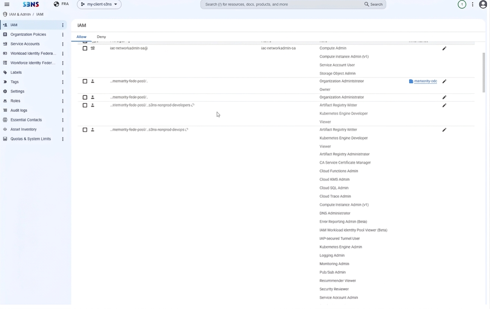490x309 pixels.
Task: Check the s3ns-nonprod-devops row checkbox
Action: [x=85, y=130]
